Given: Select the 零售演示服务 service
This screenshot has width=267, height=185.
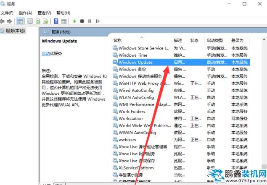Looking at the screenshot, I should [x=181, y=175].
